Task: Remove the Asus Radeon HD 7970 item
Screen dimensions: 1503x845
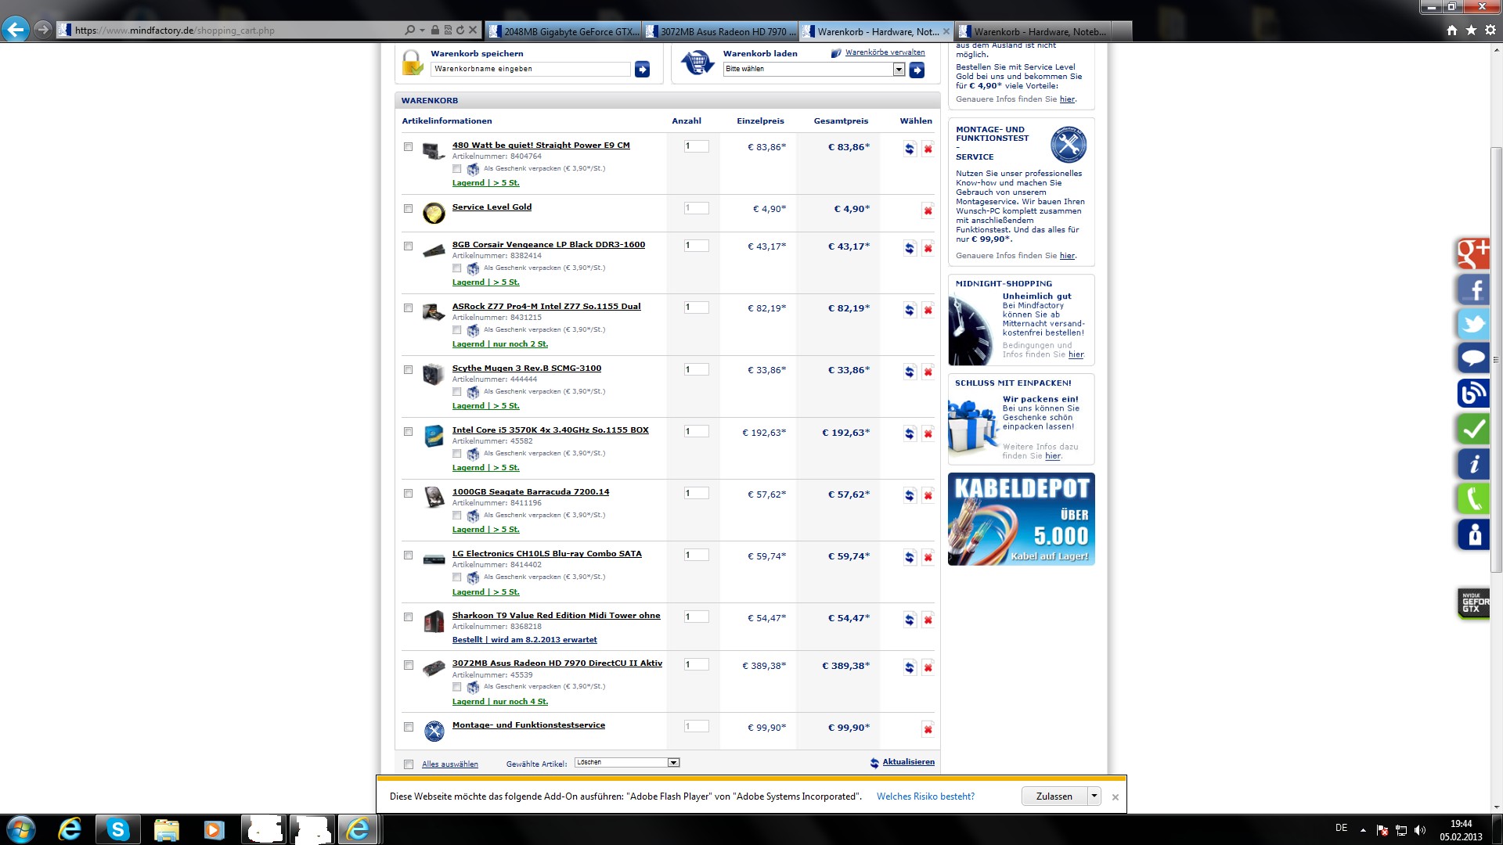Action: pyautogui.click(x=928, y=667)
